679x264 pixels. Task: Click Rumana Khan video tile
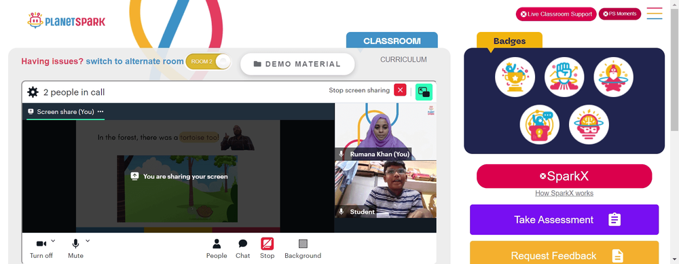386,132
